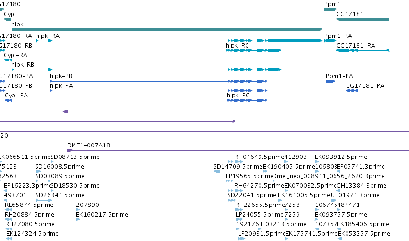Viewport: 409px width, 241px height.
Task: Click the Cypl-PA protein label
Action: pyautogui.click(x=16, y=96)
